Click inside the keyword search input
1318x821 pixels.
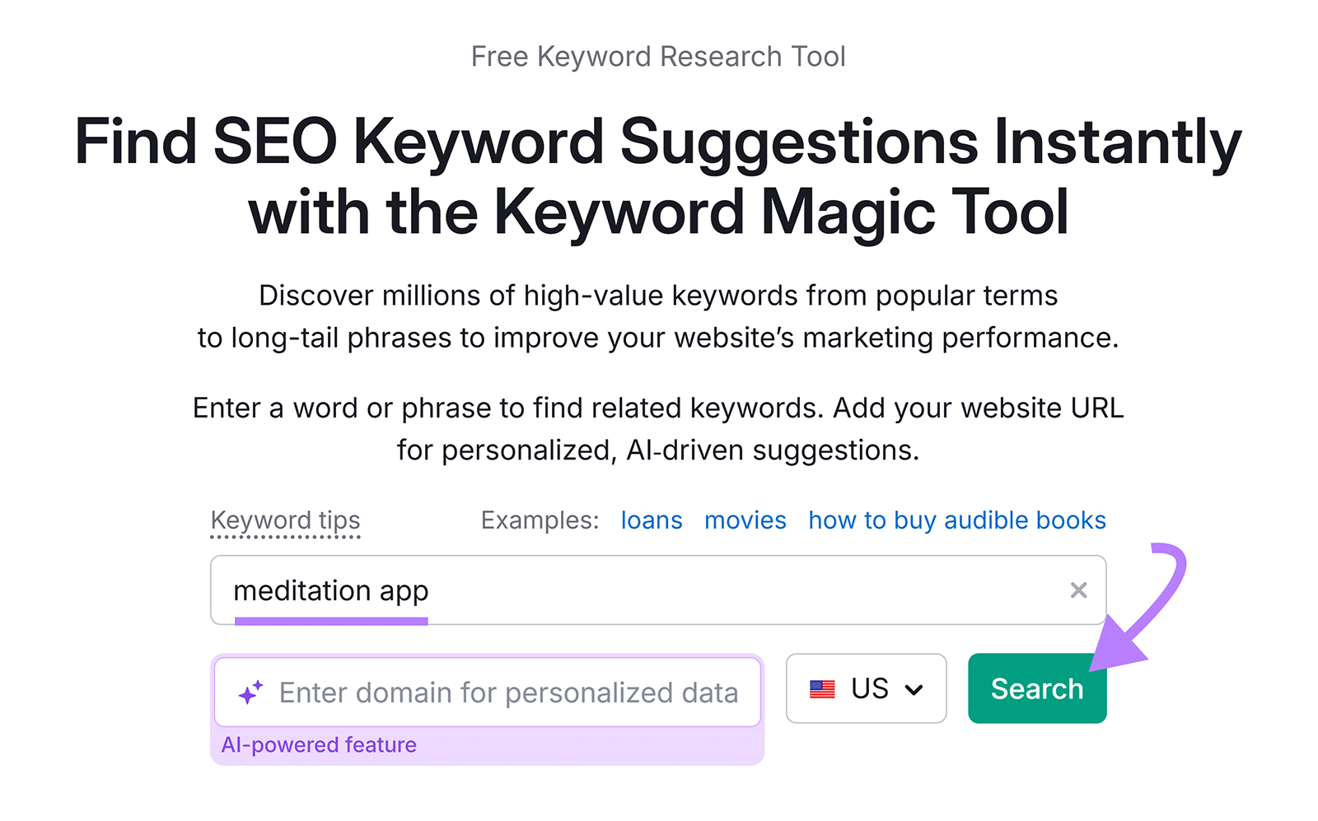pos(577,590)
